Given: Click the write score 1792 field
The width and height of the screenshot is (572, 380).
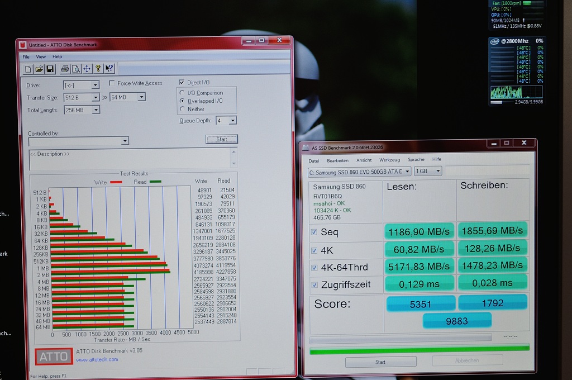Looking at the screenshot, I should click(x=493, y=303).
